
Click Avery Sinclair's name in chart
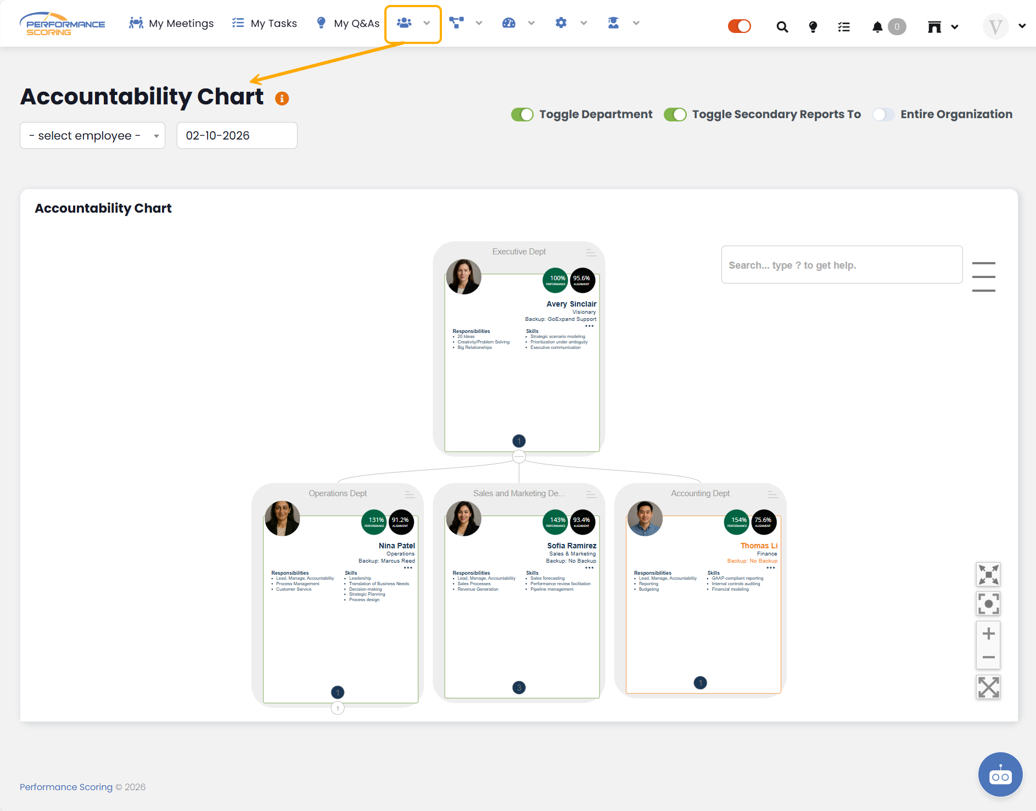tap(571, 304)
